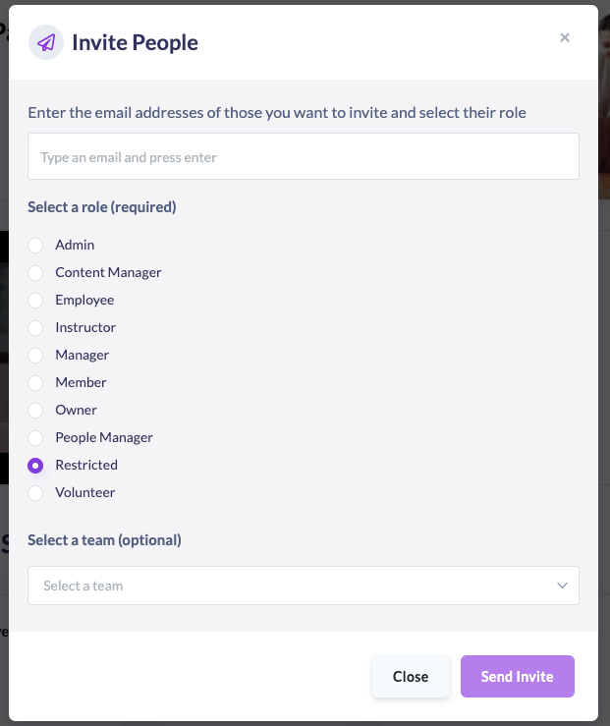Select the Admin role radio button
Screen dimensions: 610x726
coord(35,245)
